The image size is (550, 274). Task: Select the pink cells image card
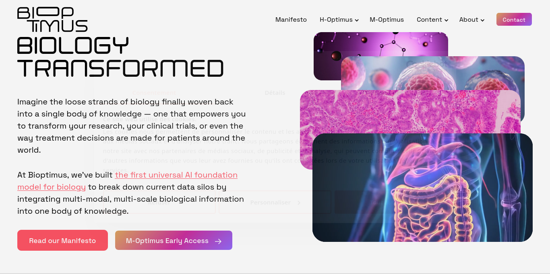pos(433,73)
